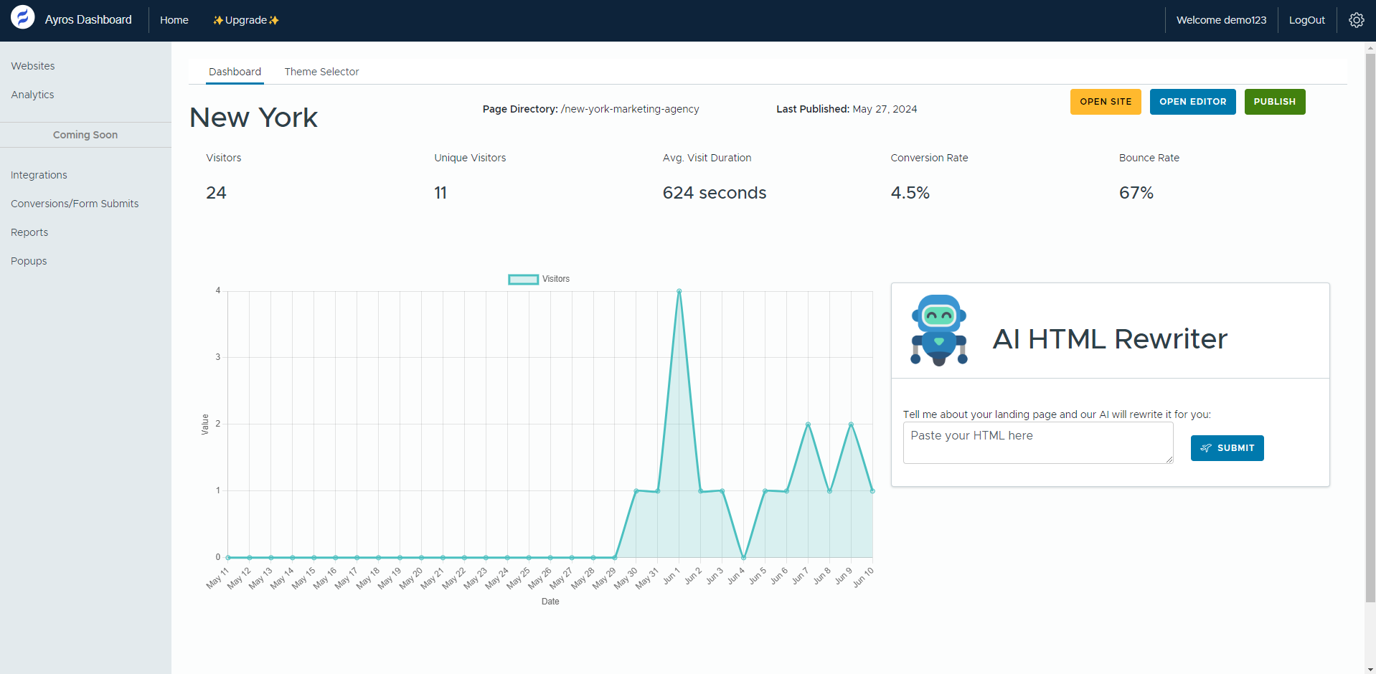
Task: Hit the green Publish button
Action: pos(1274,102)
